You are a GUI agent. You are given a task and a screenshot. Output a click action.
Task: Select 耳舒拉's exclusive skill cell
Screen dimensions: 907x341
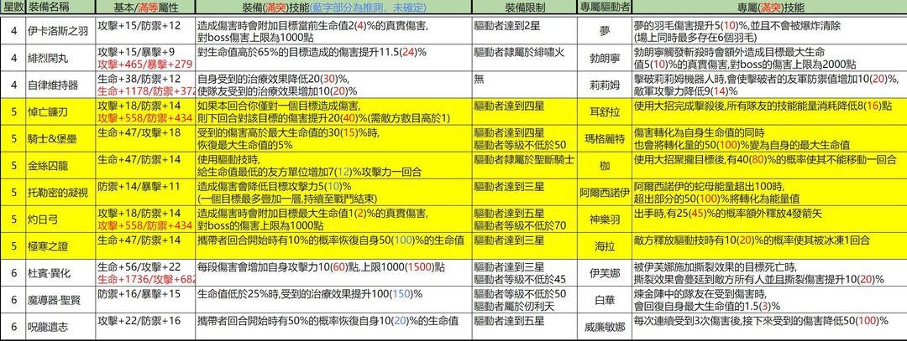click(769, 112)
